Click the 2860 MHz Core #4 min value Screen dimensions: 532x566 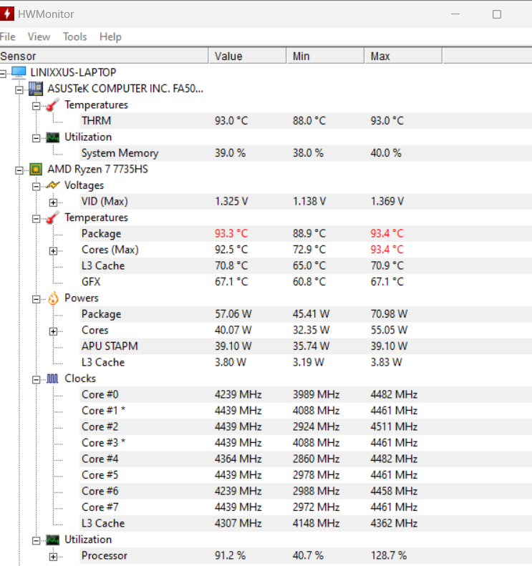316,459
